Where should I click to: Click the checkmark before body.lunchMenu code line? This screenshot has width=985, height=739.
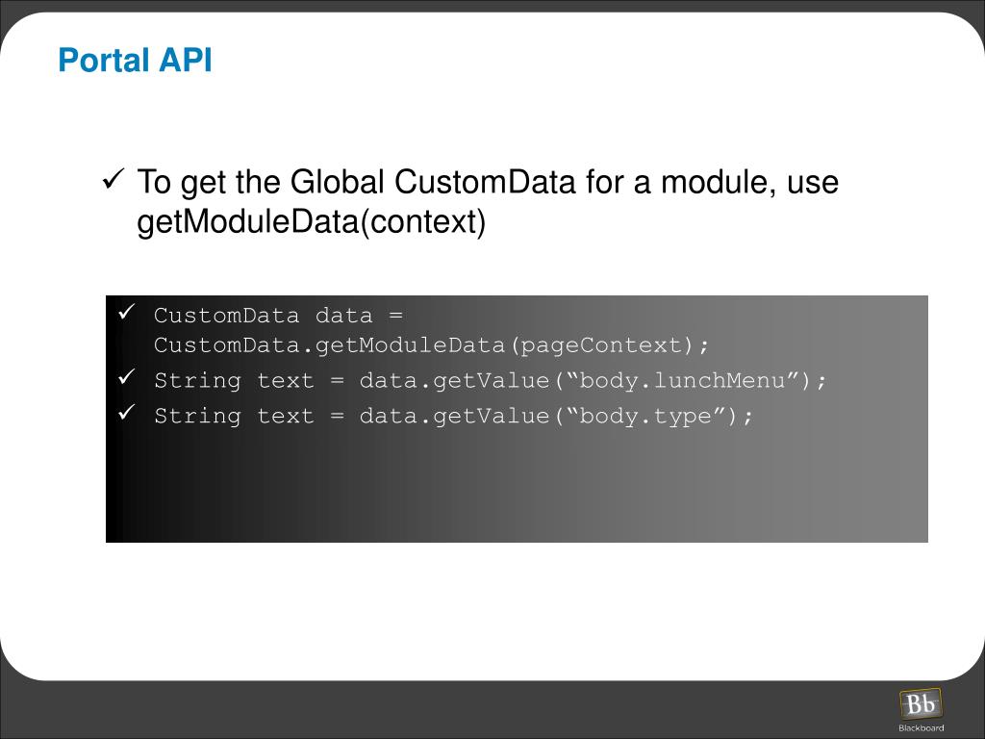click(x=126, y=377)
